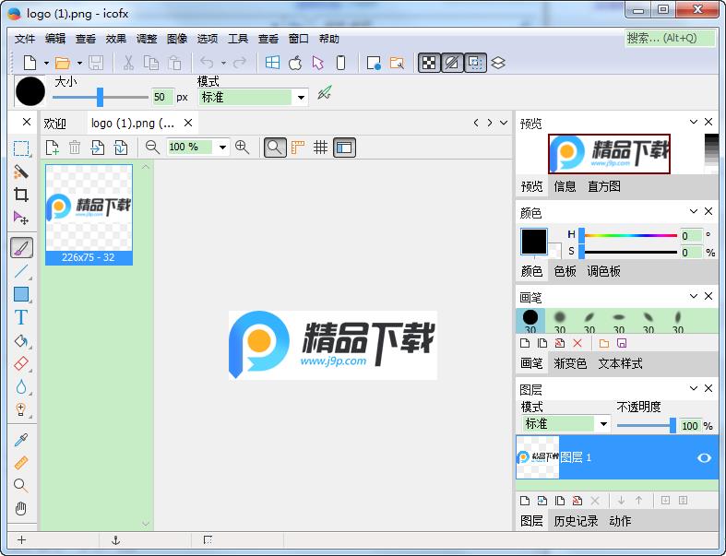The height and width of the screenshot is (556, 726).
Task: Collapse the 图层 panel chevron
Action: tap(693, 388)
